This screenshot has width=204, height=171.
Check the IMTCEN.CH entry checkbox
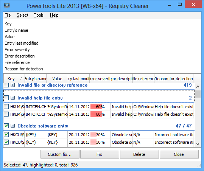pyautogui.click(x=6, y=107)
